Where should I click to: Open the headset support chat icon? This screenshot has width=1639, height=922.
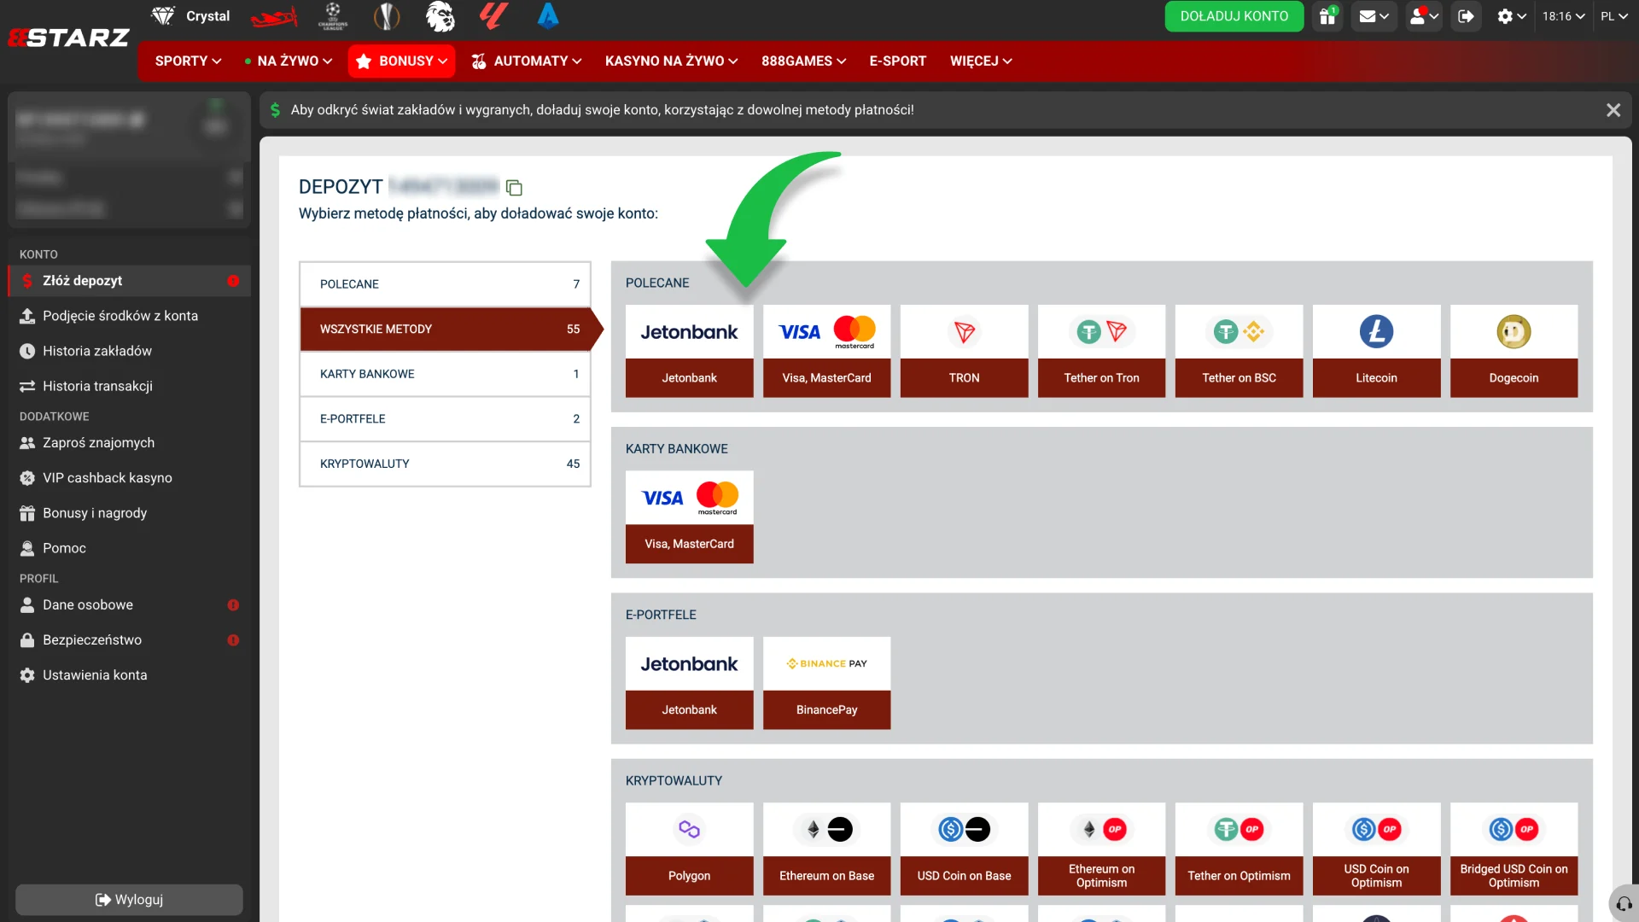click(x=1624, y=903)
